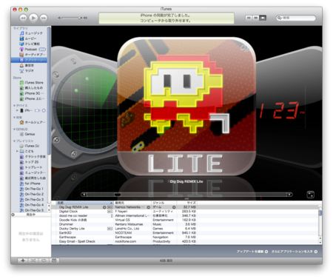
Task: Select the 'for iPhone' playlist
Action: coord(30,184)
